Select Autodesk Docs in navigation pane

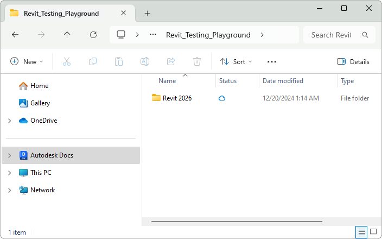tap(71, 155)
